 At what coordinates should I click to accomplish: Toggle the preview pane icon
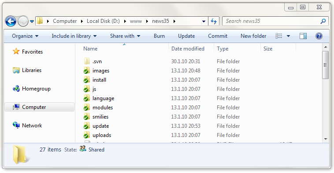303,36
